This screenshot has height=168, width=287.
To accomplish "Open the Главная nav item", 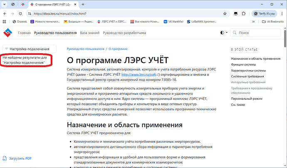I will [x=25, y=33].
